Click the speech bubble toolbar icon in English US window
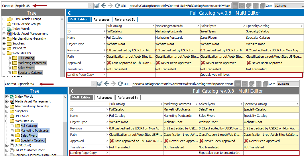 pos(242,6)
